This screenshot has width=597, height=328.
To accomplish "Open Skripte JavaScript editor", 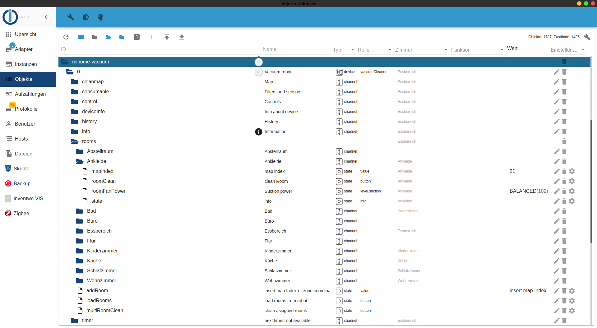I will coord(28,169).
